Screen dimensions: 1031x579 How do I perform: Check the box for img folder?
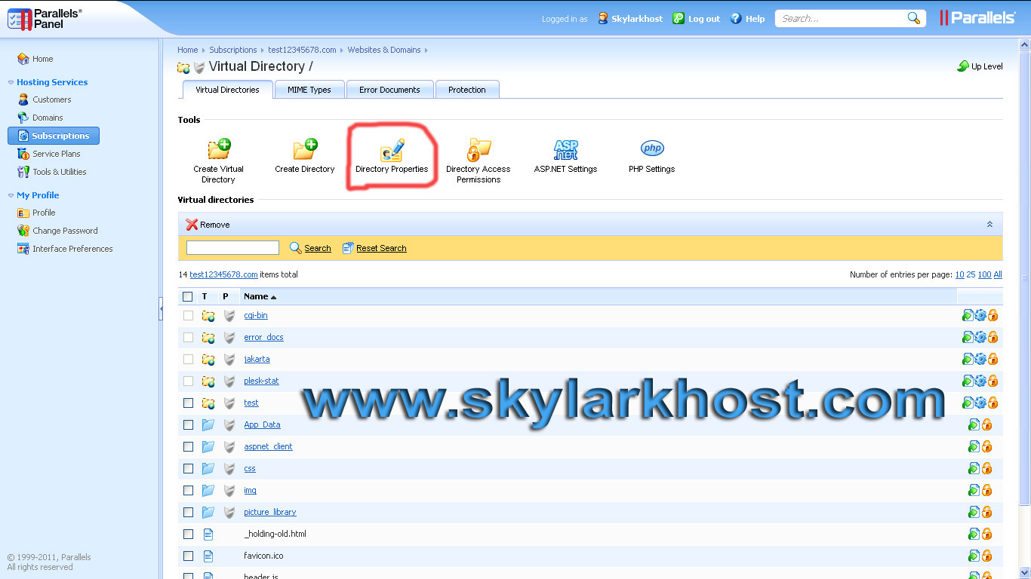point(188,490)
